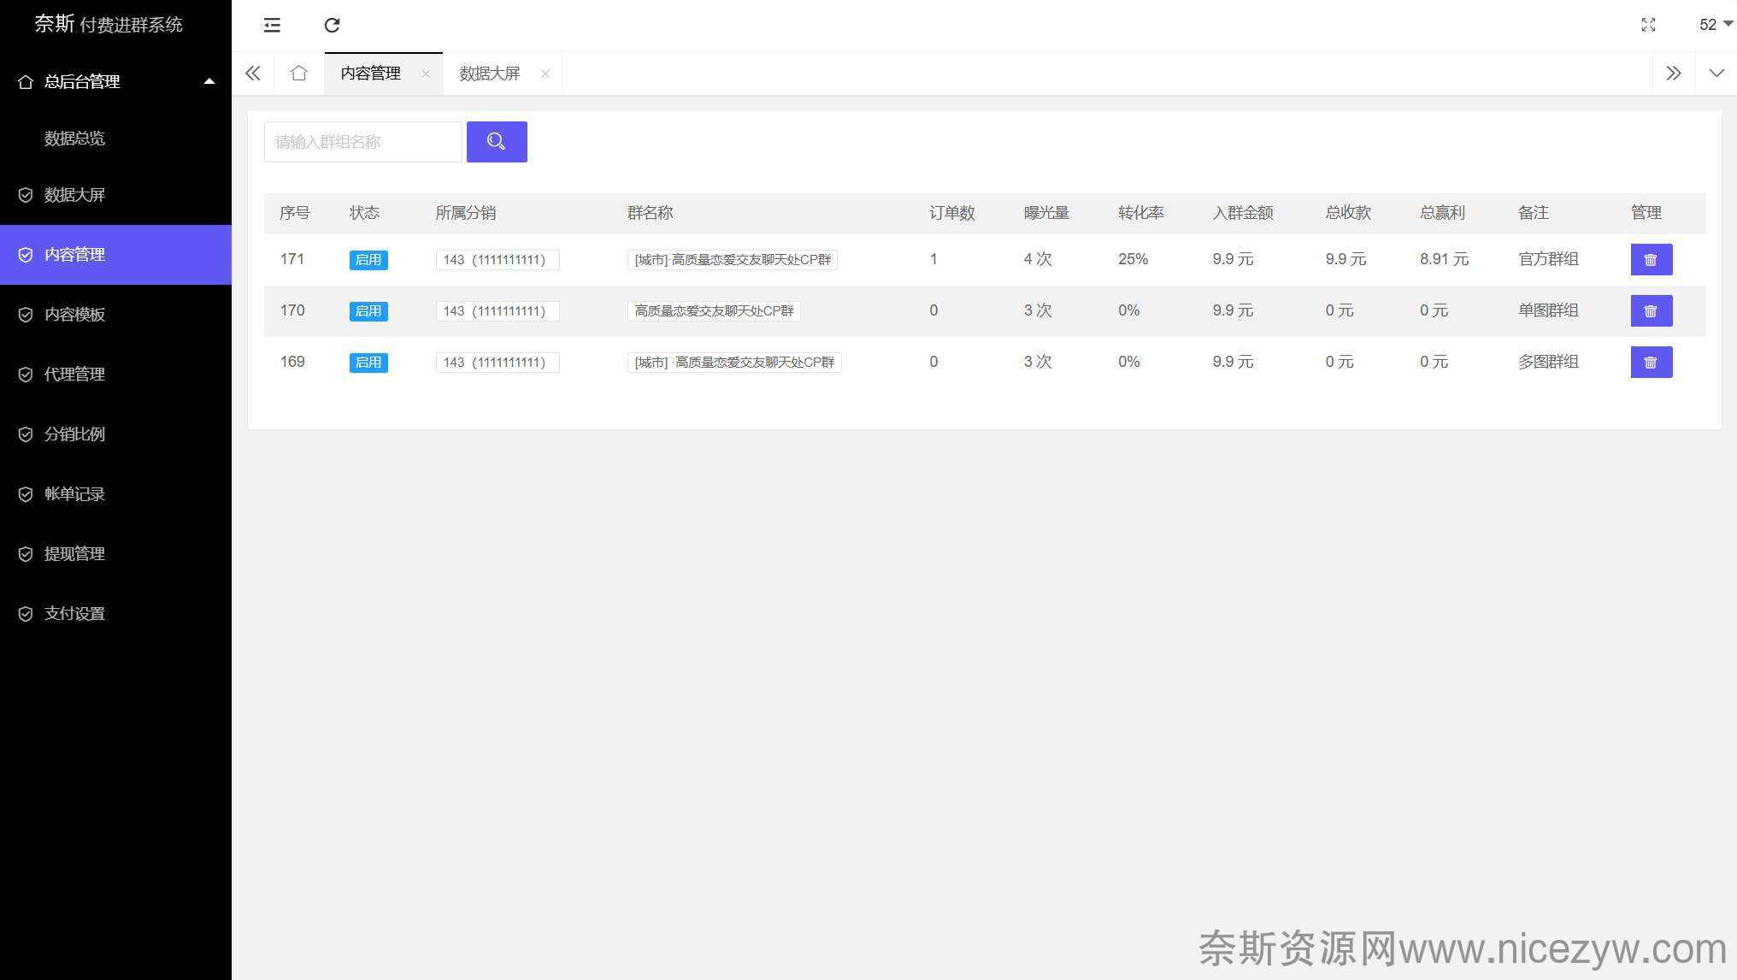Collapse the sidebar with the menu-fold icon
Image resolution: width=1737 pixels, height=980 pixels.
click(x=272, y=25)
